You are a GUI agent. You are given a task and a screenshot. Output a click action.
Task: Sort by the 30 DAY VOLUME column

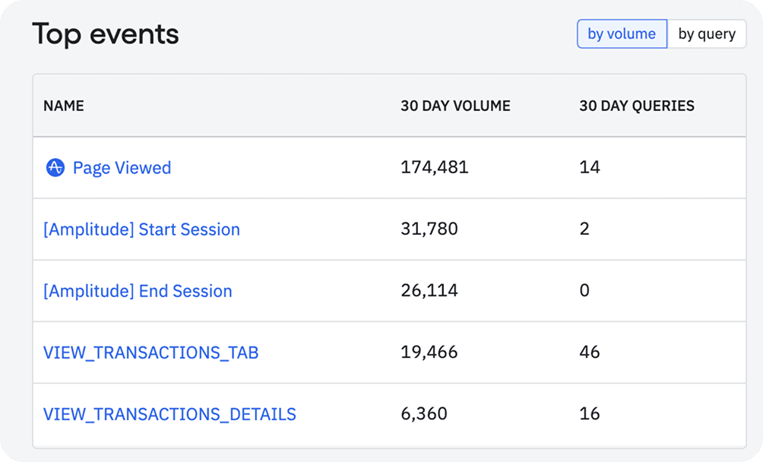click(x=455, y=106)
